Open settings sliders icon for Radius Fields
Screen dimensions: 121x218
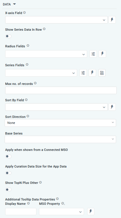[93, 54]
